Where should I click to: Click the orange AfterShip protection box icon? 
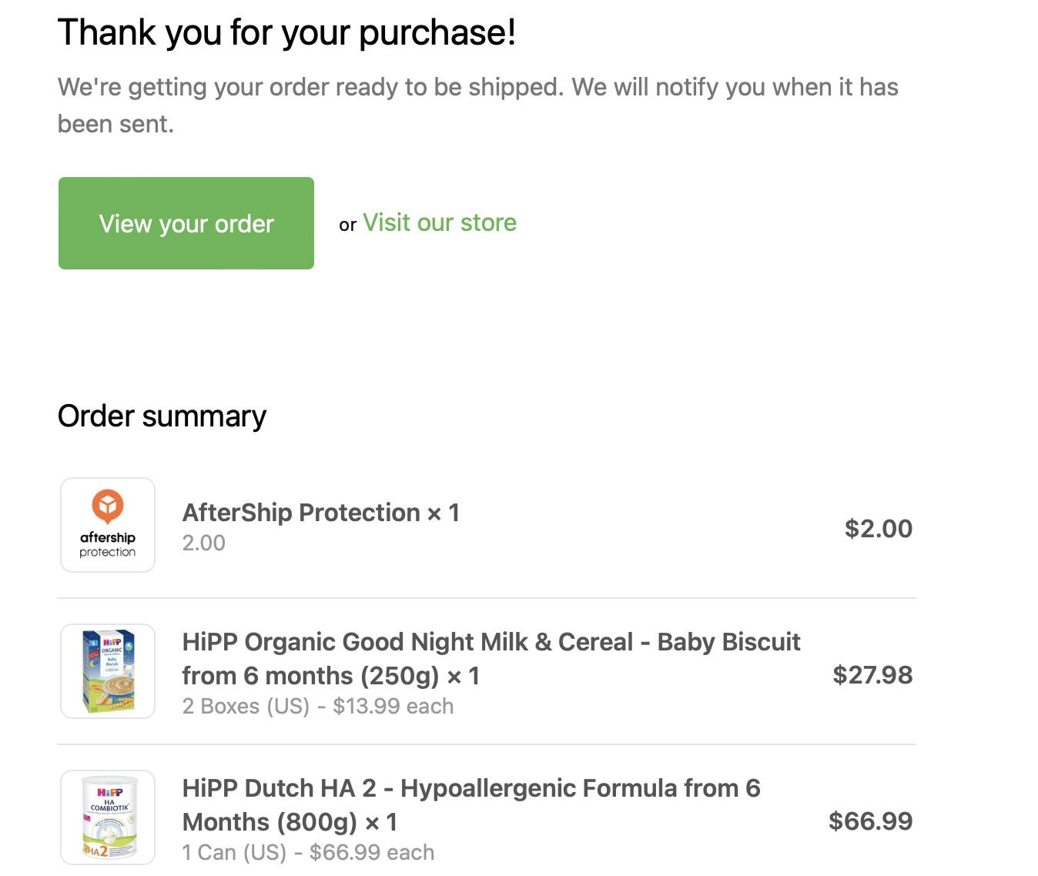coord(108,506)
